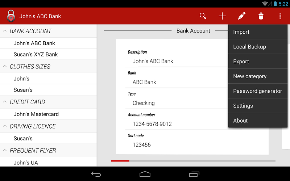
Task: Open search with the magnifier icon
Action: pyautogui.click(x=203, y=16)
